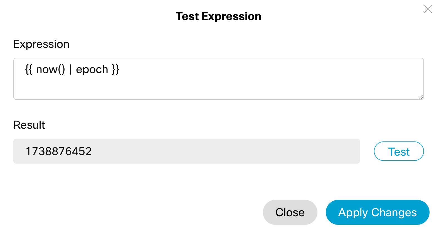Click the gray Close button

(x=290, y=212)
